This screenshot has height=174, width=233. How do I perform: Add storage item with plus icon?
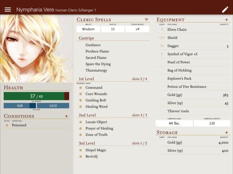227,132
